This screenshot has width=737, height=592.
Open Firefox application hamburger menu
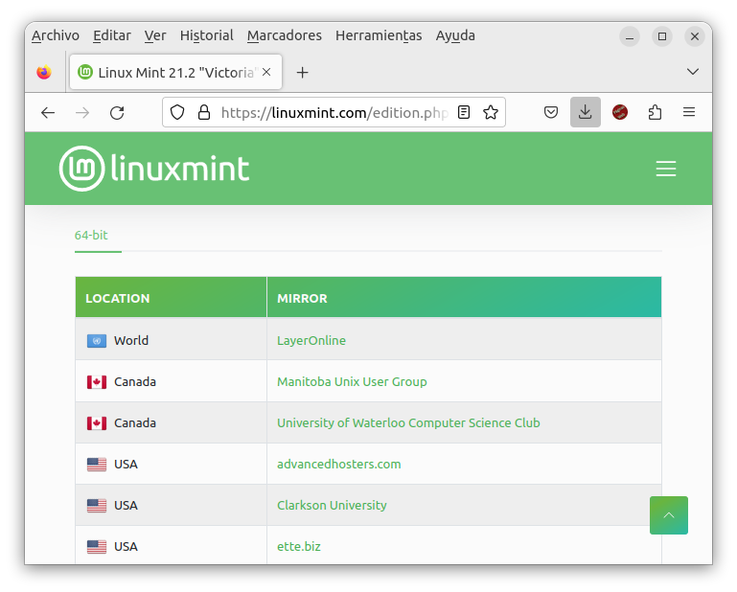689,112
